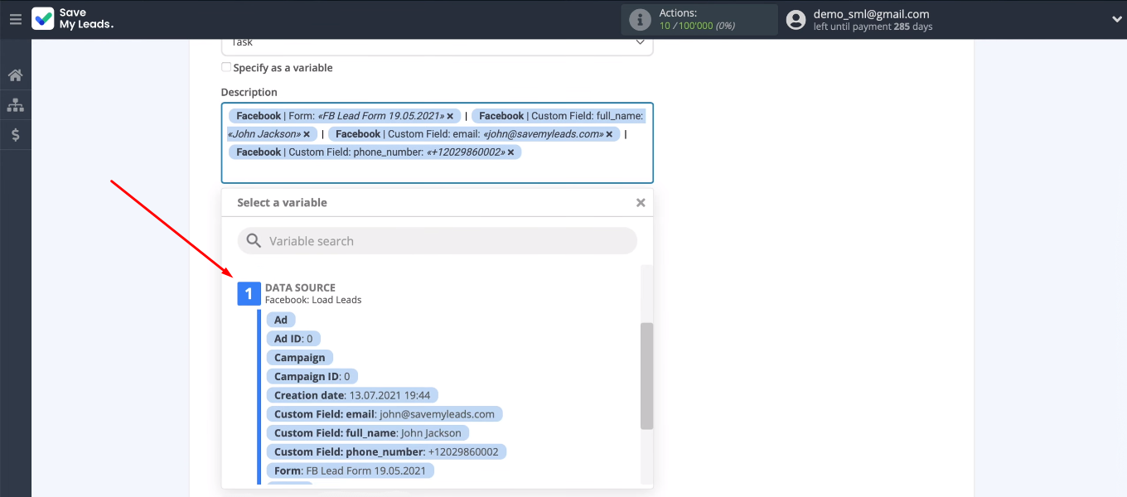Select the Campaign variable
Viewport: 1127px width, 497px height.
point(300,358)
